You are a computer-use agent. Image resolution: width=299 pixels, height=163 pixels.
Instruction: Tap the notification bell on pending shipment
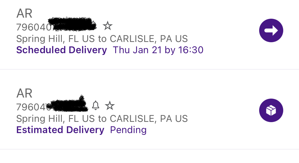[x=95, y=106]
